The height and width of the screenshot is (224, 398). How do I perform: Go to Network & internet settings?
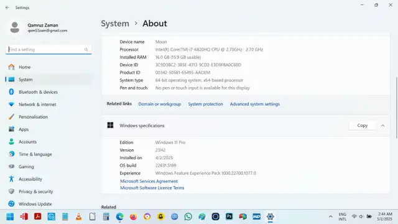49,105
